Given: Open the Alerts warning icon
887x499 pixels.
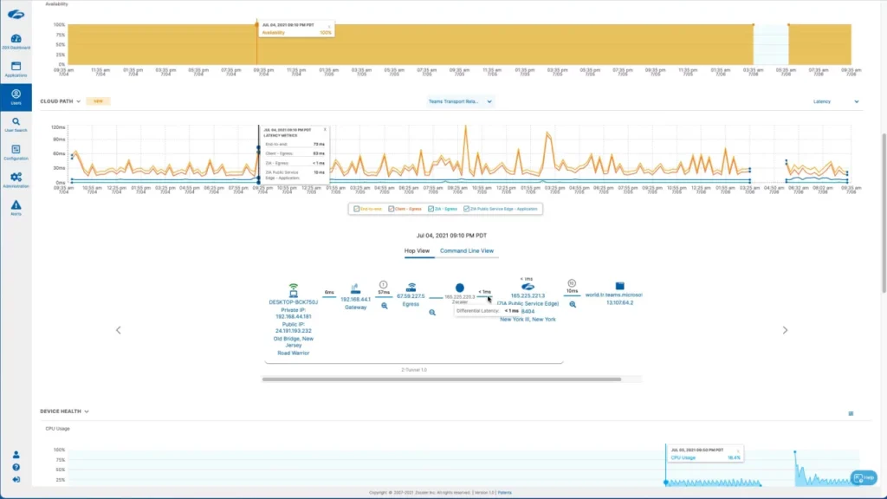Looking at the screenshot, I should (16, 208).
